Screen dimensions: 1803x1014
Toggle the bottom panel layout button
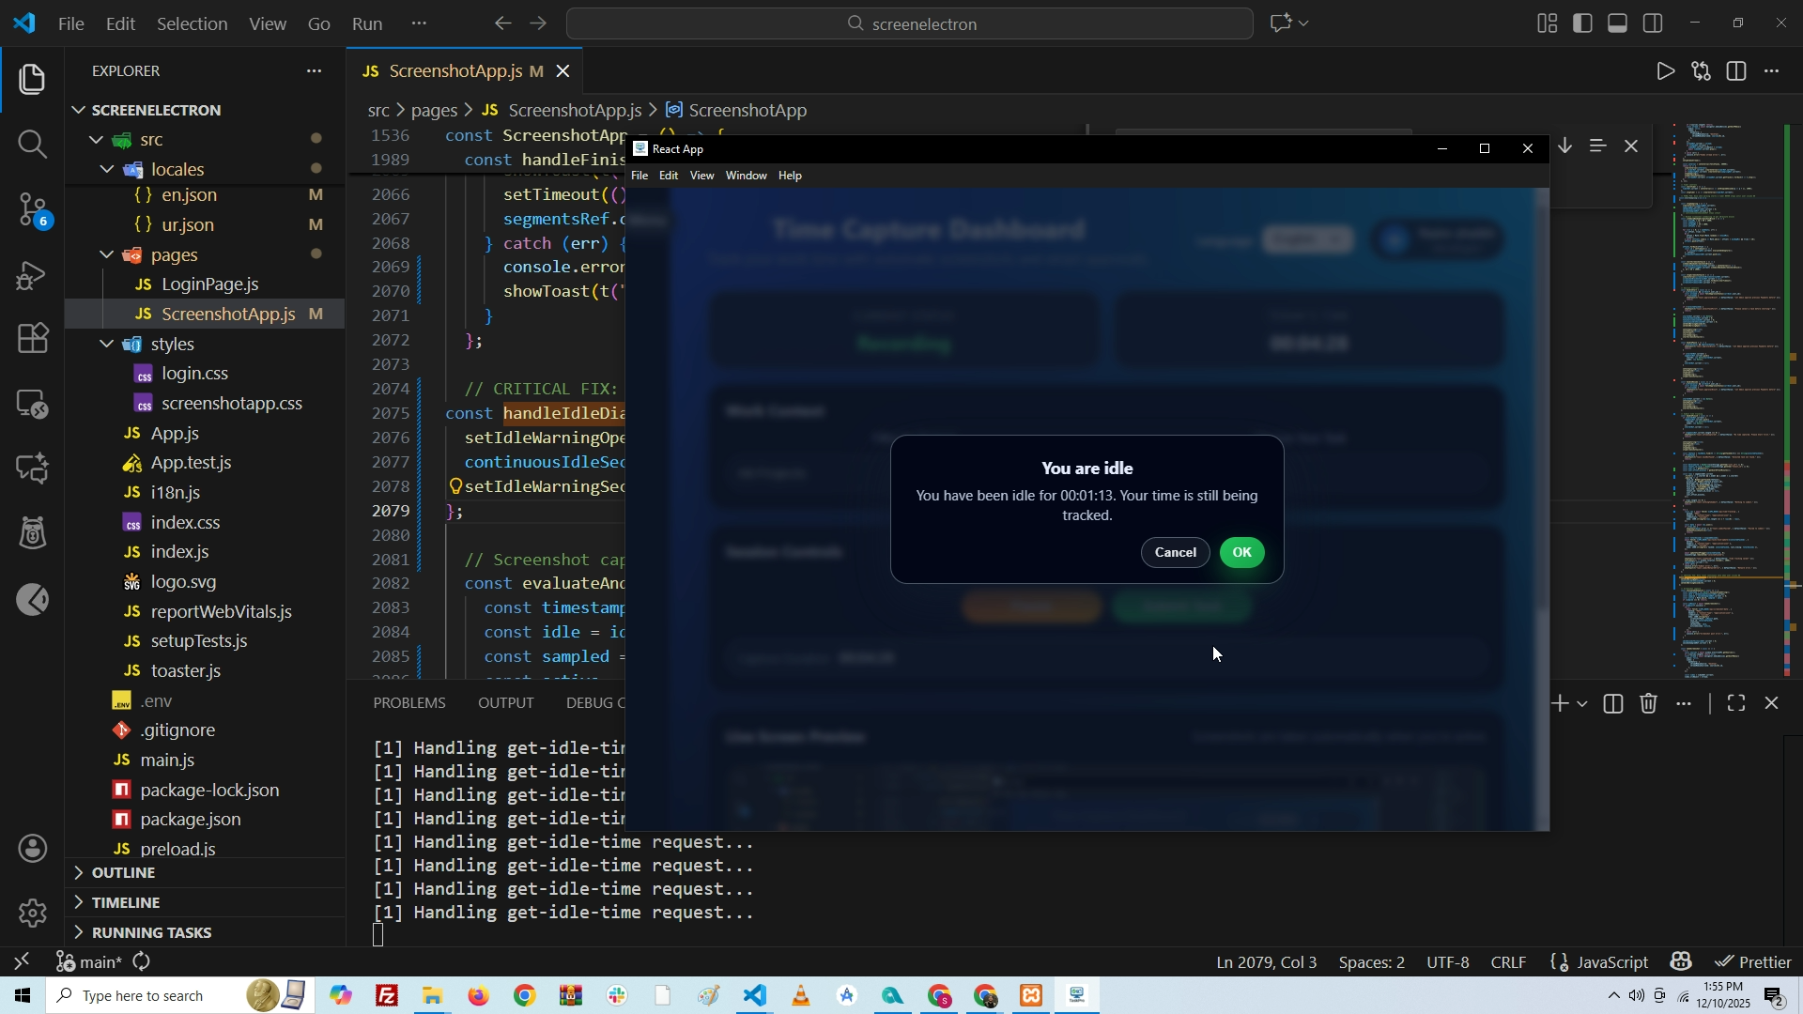click(x=1618, y=23)
